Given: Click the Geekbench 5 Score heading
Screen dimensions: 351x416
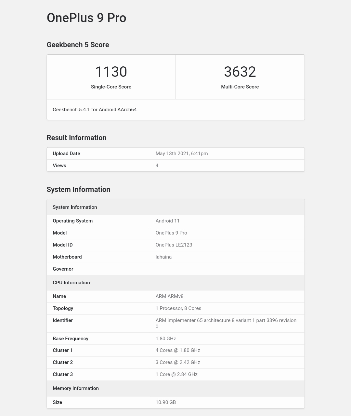Looking at the screenshot, I should (x=78, y=45).
